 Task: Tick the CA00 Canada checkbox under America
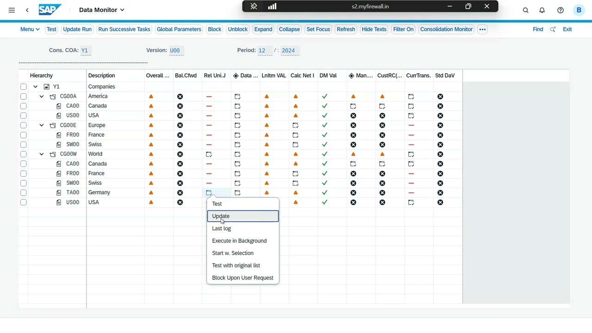pos(24,106)
